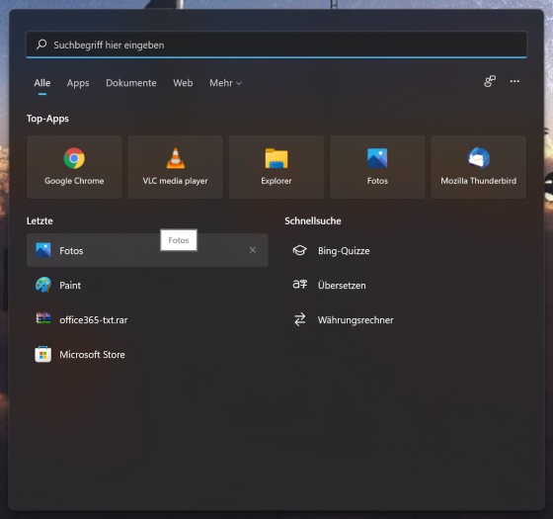Open Fotos entry under Letzte
This screenshot has height=519, width=553.
click(x=147, y=250)
